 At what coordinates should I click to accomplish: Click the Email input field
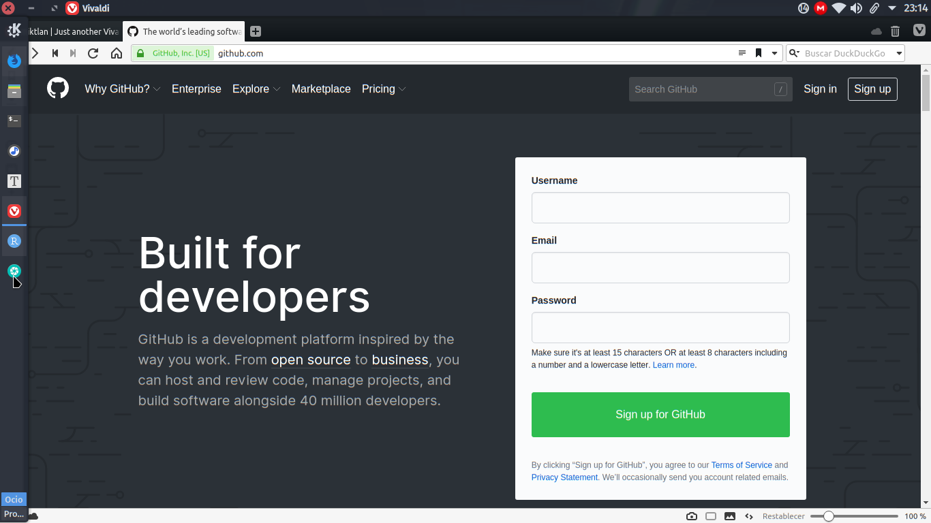click(660, 268)
